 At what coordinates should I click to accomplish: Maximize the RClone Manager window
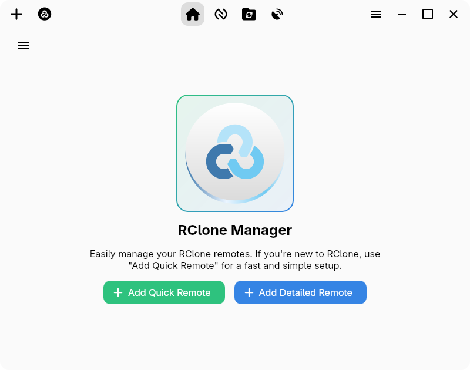[x=428, y=14]
